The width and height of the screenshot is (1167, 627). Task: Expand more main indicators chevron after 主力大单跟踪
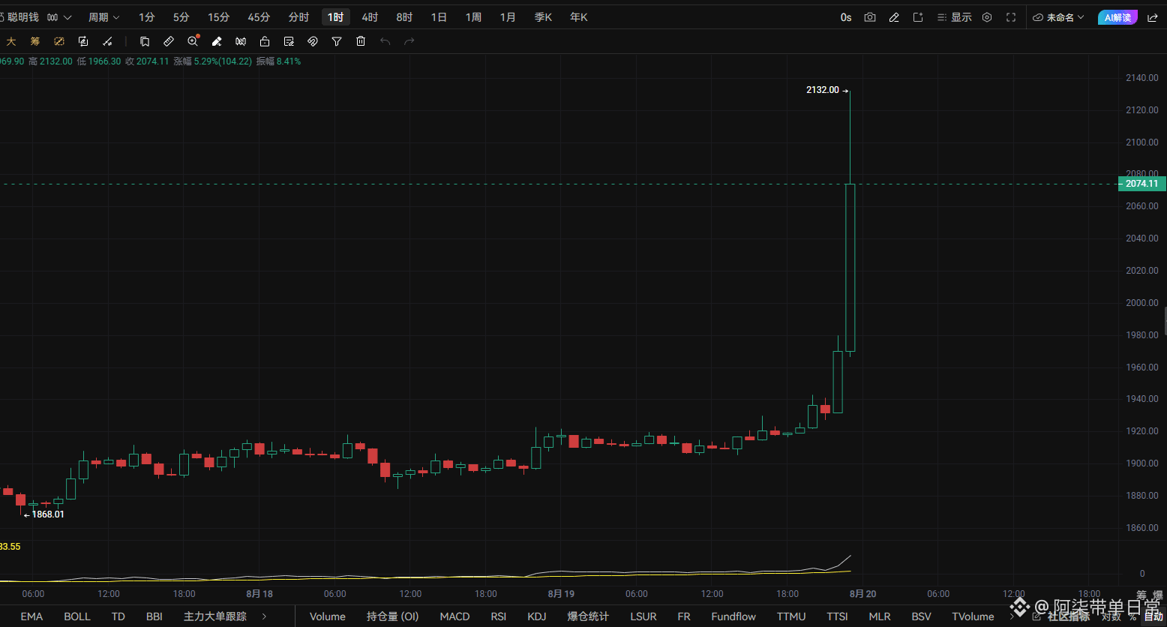coord(264,616)
